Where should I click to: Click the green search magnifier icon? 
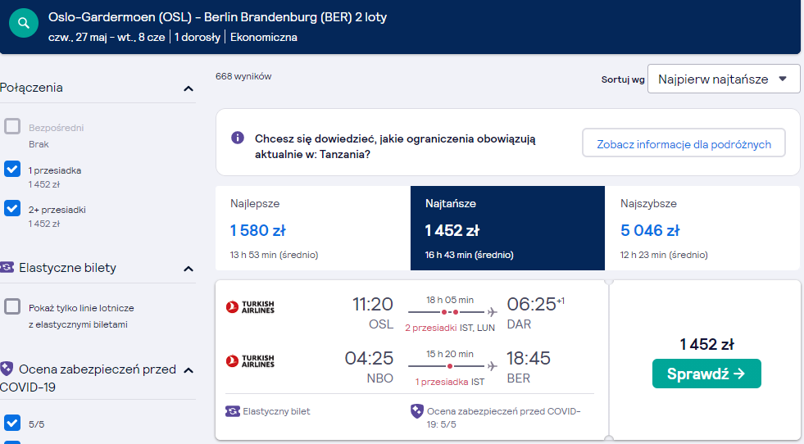tap(24, 23)
